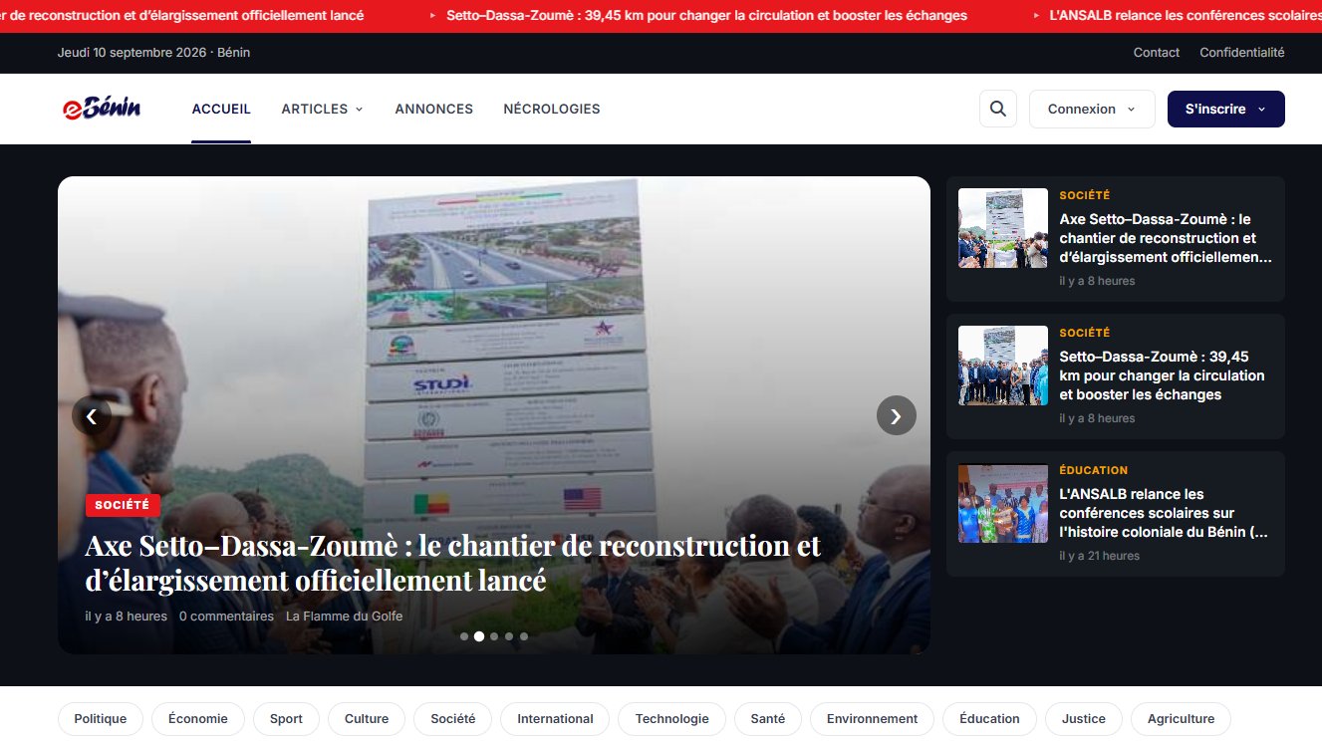The height and width of the screenshot is (743, 1322).
Task: Open the Nécrologies menu item
Action: [x=552, y=109]
